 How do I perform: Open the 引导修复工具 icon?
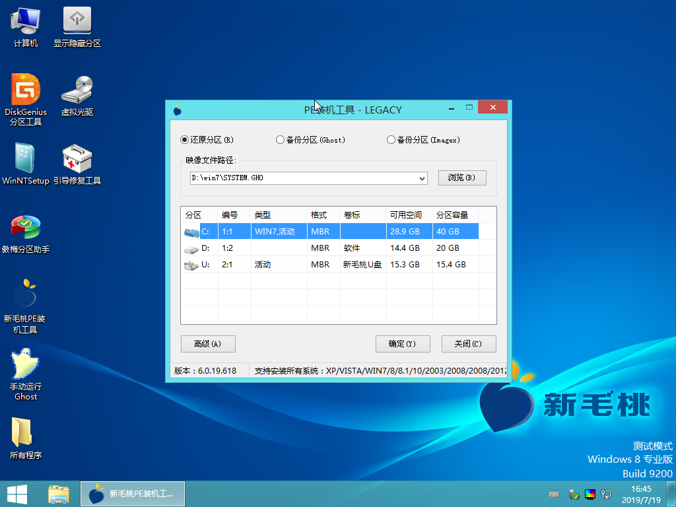coord(77,164)
